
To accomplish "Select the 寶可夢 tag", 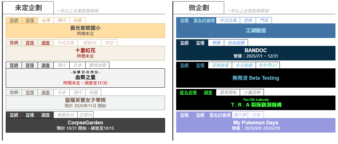I will click(x=240, y=115).
